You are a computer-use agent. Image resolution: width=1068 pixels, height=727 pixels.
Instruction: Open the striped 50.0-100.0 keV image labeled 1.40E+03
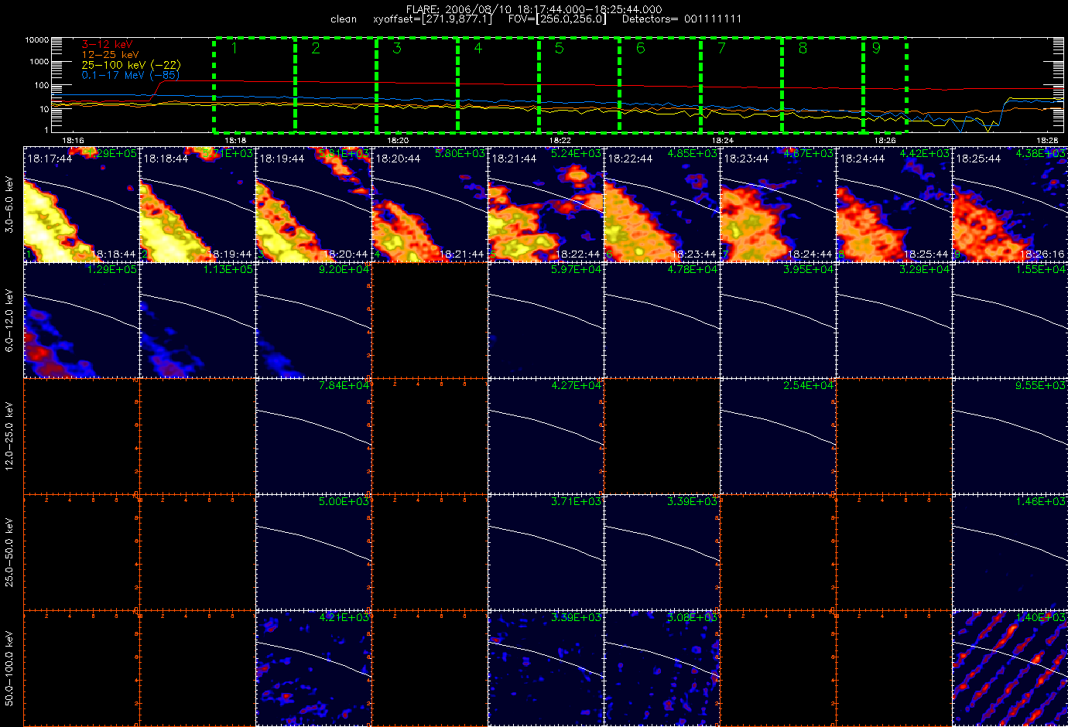coord(1010,668)
